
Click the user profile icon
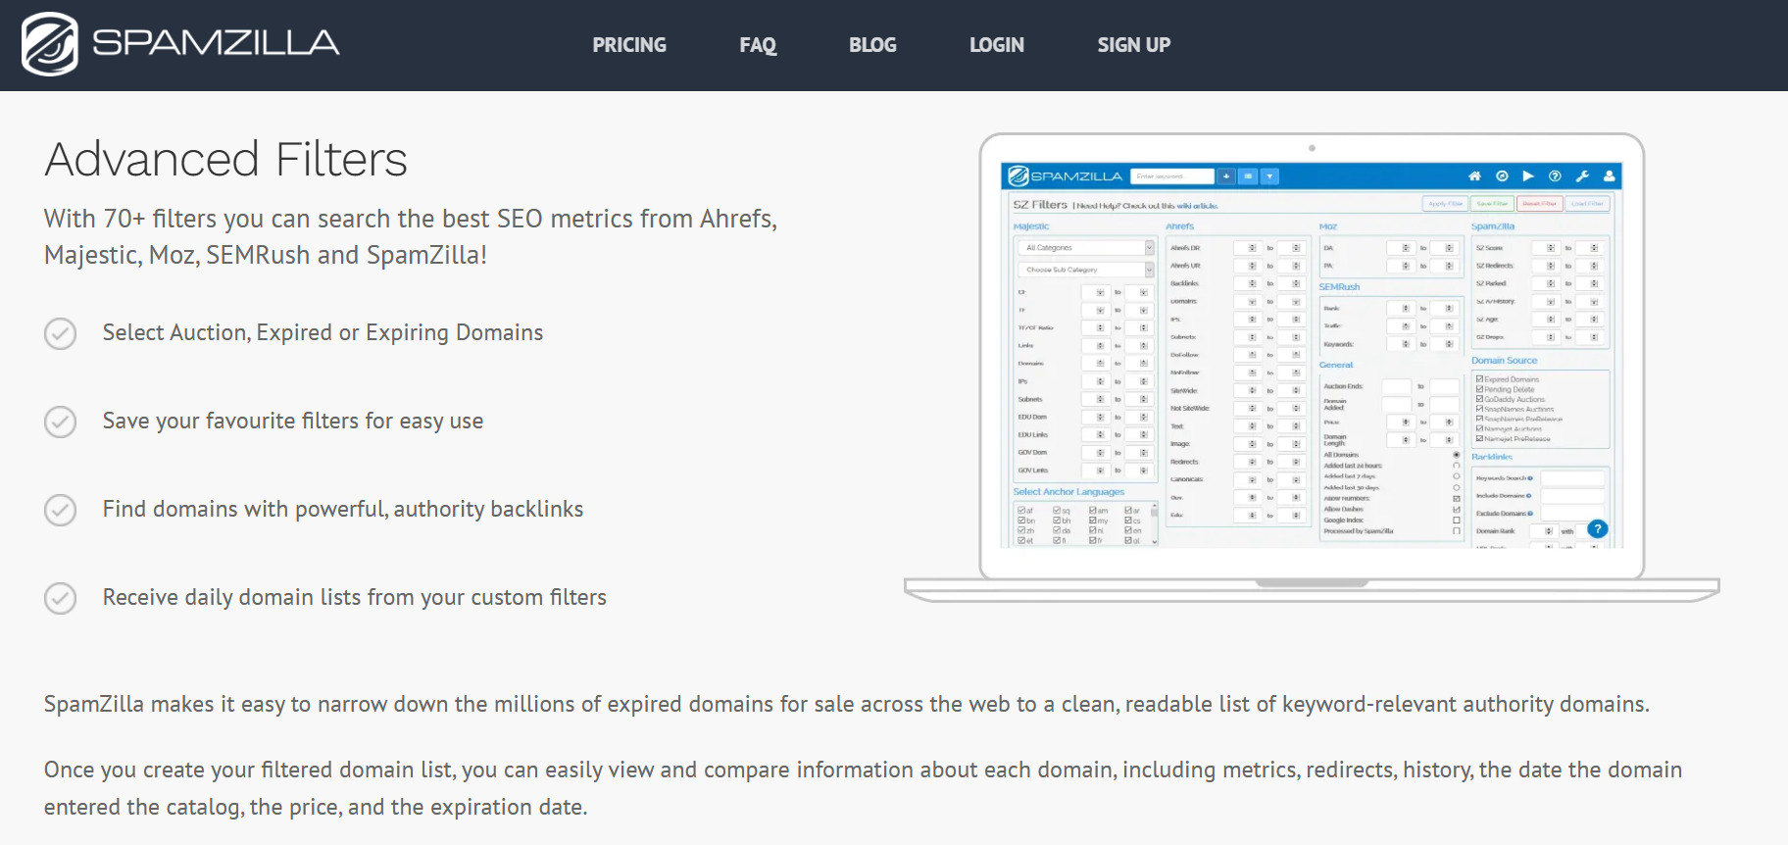click(x=1609, y=176)
